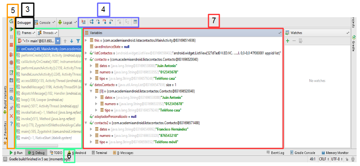Click the Step Over icon
360x166 pixels.
click(x=91, y=22)
